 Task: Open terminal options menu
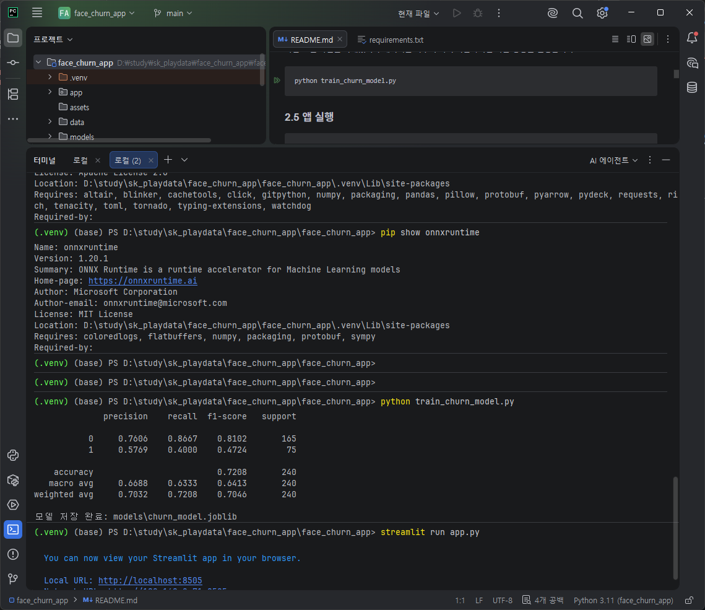[x=650, y=160]
